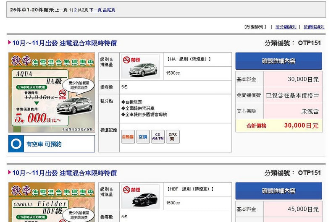Click the 自動擋 automatic transmission icon

tap(128, 136)
